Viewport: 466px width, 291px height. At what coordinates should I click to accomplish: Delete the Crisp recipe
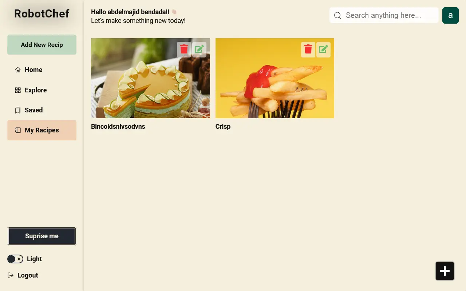308,49
